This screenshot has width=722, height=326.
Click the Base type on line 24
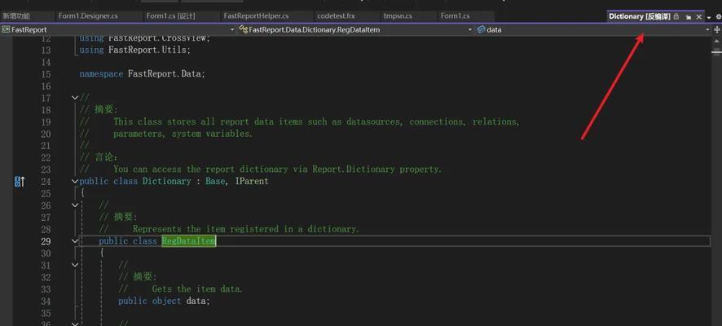[x=215, y=182]
